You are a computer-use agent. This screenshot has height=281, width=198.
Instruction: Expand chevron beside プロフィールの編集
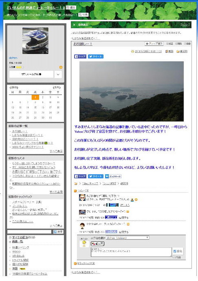58,74
